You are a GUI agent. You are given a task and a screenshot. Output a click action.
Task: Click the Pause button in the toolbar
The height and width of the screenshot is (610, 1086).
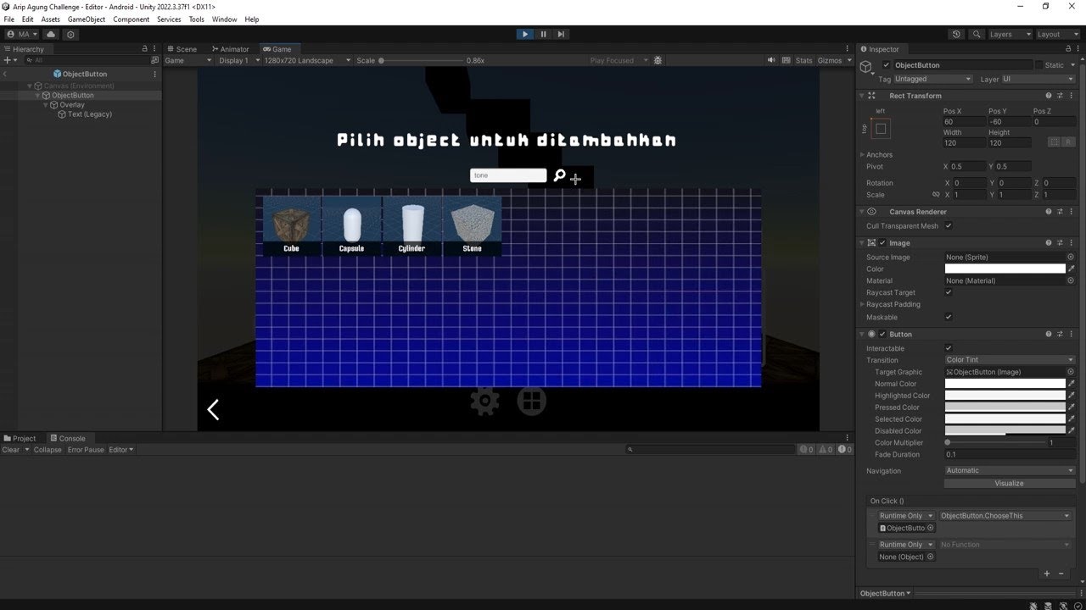(543, 34)
